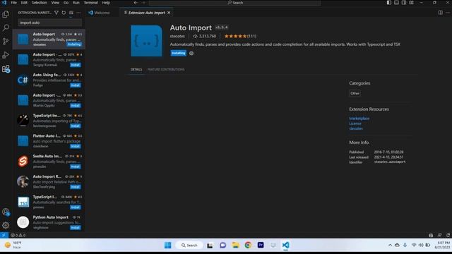Install Auto Import Relative Path extension
This screenshot has height=254, width=452.
tap(76, 187)
